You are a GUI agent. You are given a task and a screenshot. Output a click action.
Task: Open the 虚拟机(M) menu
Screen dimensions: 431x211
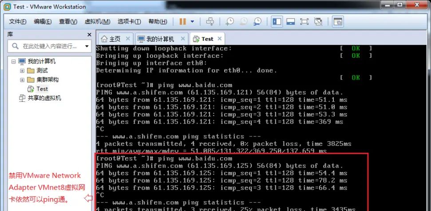coord(97,22)
